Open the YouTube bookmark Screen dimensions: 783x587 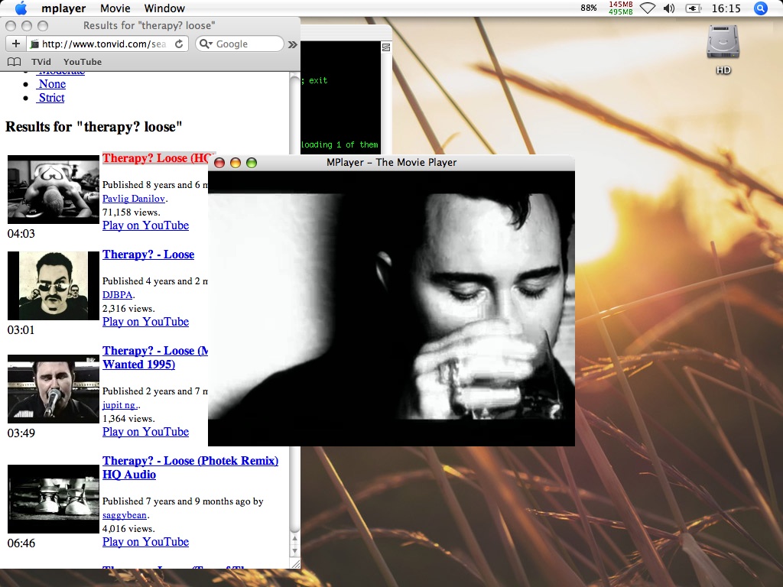[x=83, y=62]
